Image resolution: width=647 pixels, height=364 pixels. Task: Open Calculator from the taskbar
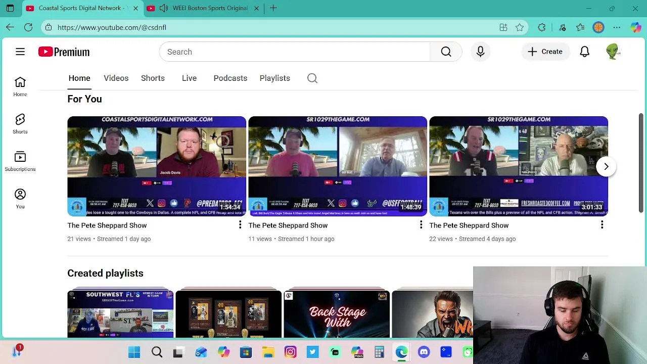379,352
